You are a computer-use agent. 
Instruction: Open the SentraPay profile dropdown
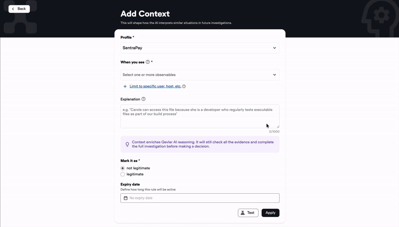pos(200,48)
